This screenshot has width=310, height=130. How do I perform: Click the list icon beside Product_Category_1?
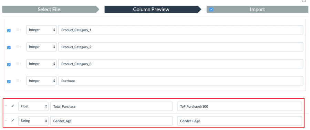[18, 30]
